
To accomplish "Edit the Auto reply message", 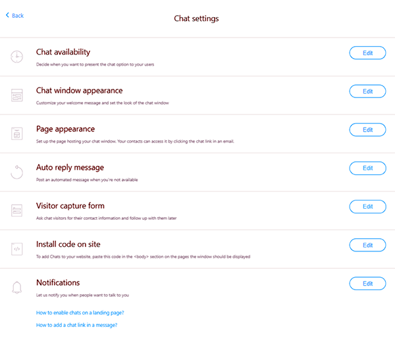I will tap(367, 168).
